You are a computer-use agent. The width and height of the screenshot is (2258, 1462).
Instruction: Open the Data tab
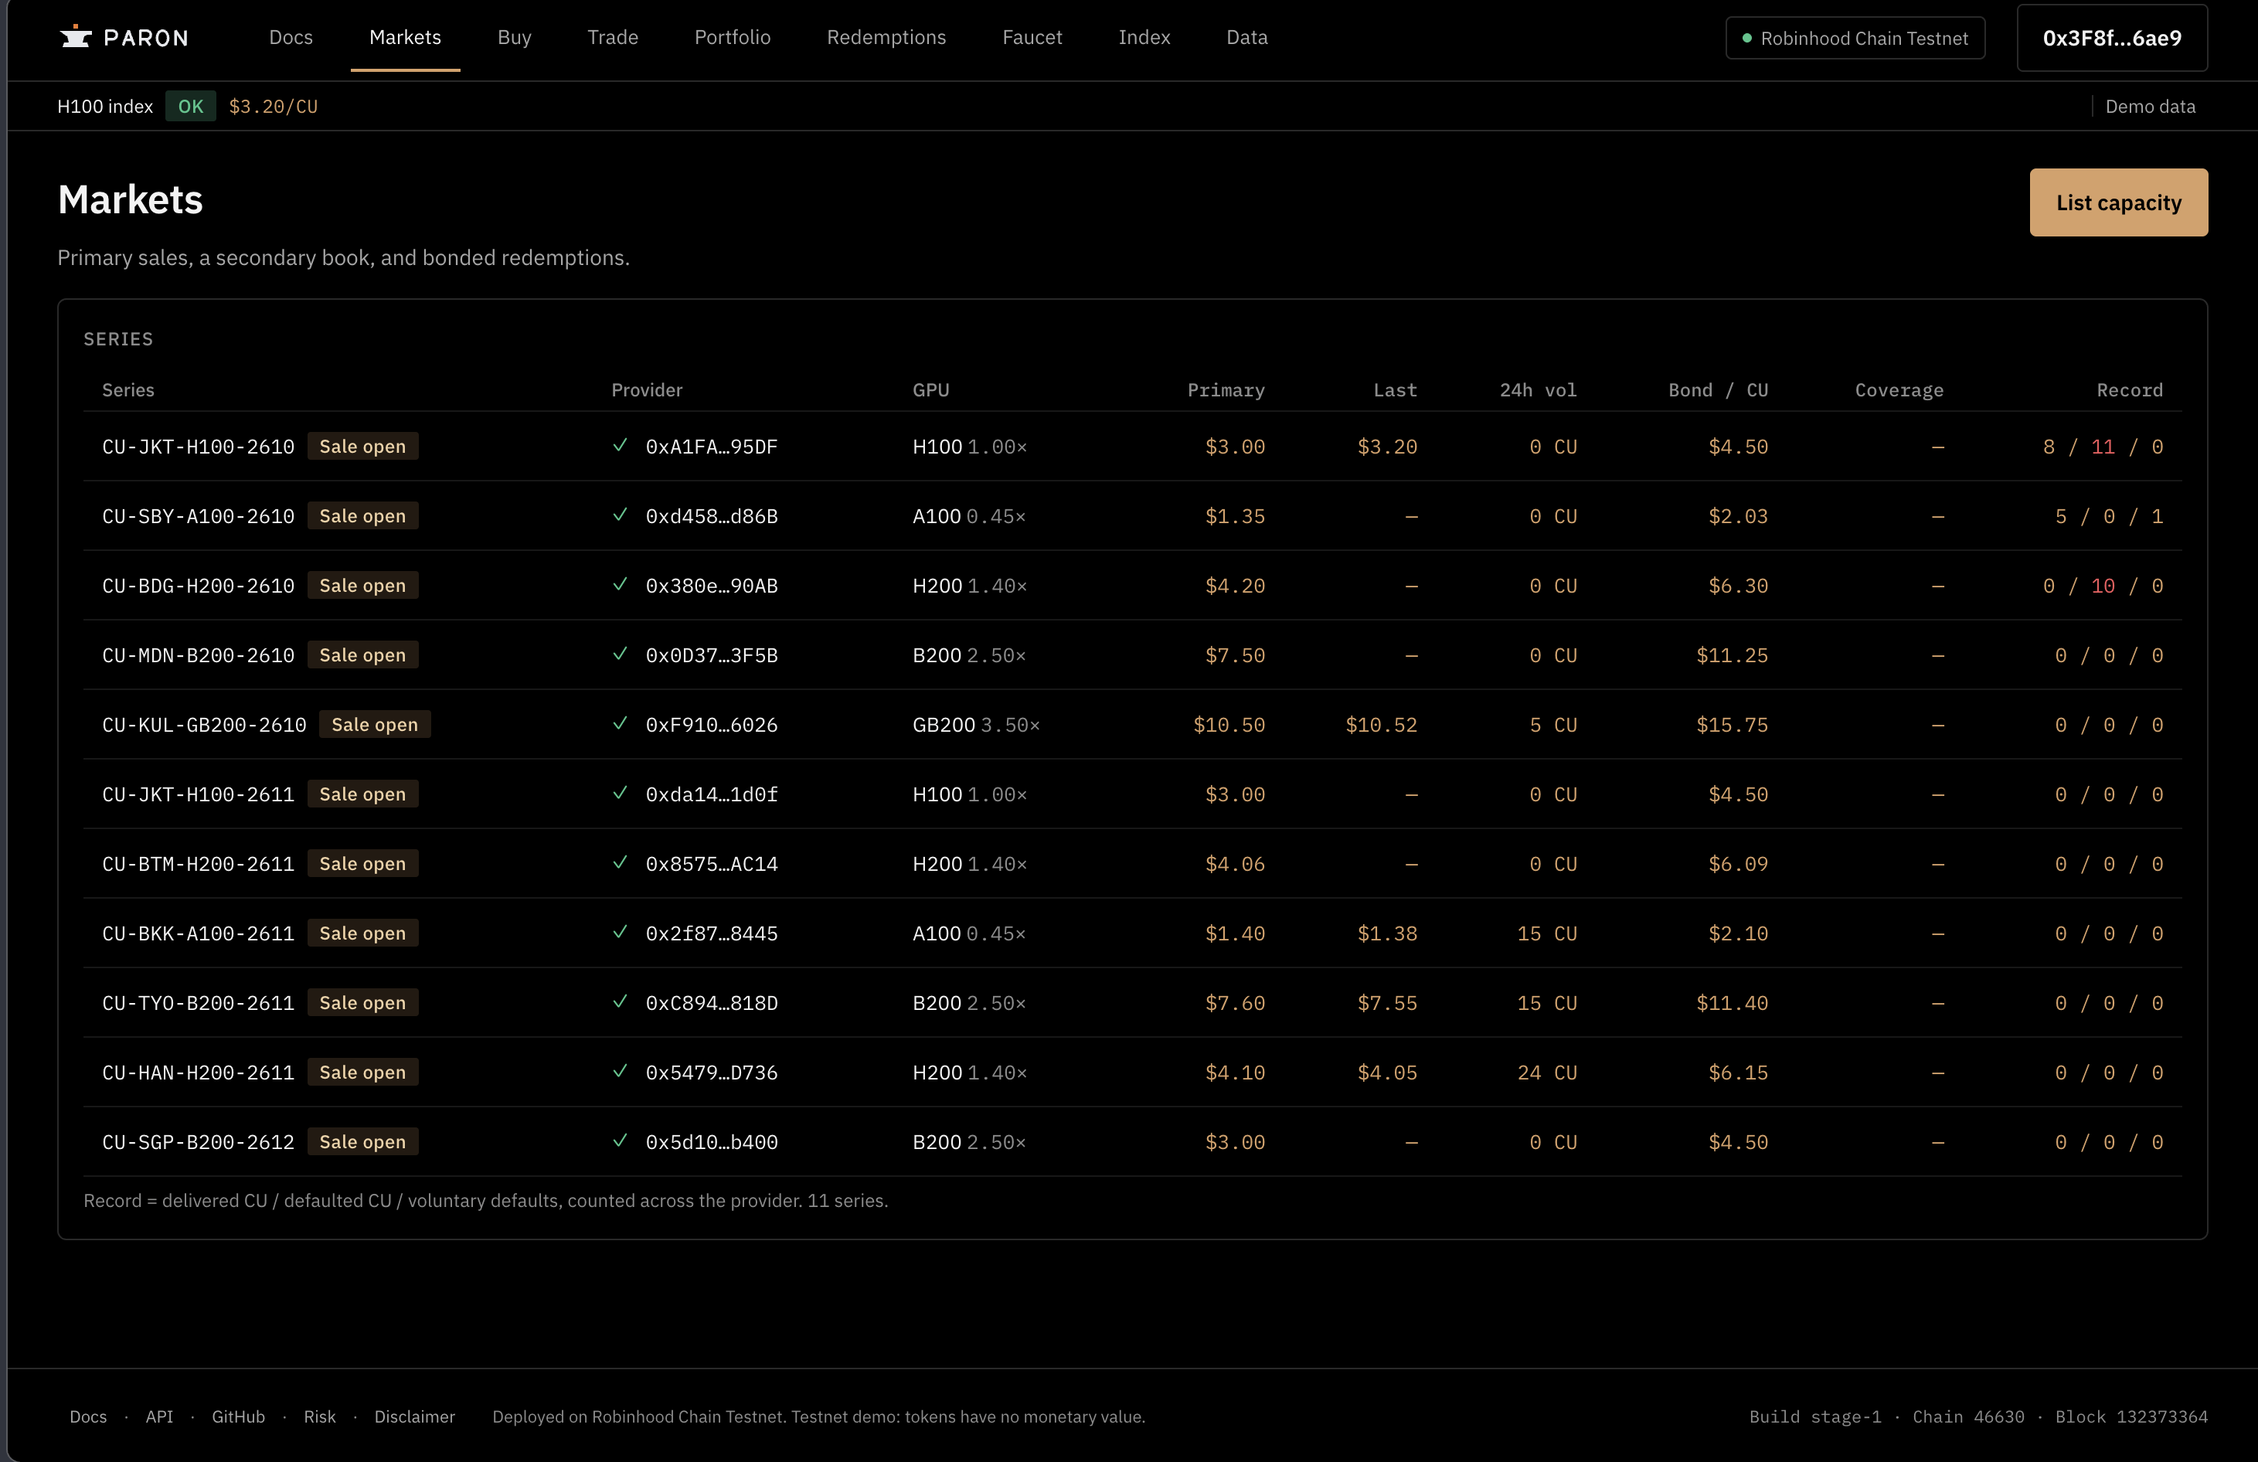[1246, 37]
